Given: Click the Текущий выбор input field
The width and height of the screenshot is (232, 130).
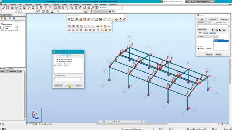Looking at the screenshot, I should pyautogui.click(x=68, y=79).
